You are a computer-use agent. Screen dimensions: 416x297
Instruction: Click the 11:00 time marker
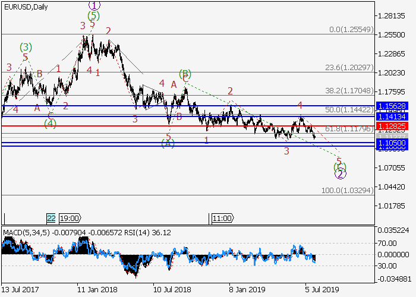point(222,218)
